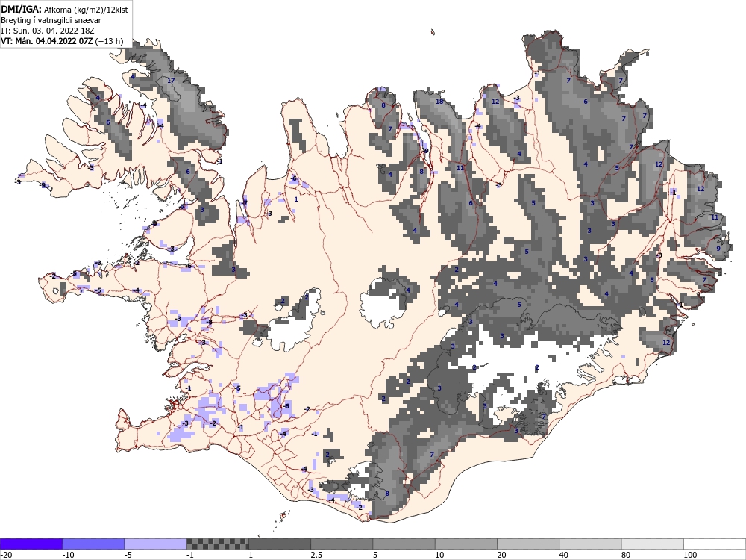The image size is (746, 560).
Task: Click the dark violet -20 to -10 legend swatch
Action: [x=31, y=544]
